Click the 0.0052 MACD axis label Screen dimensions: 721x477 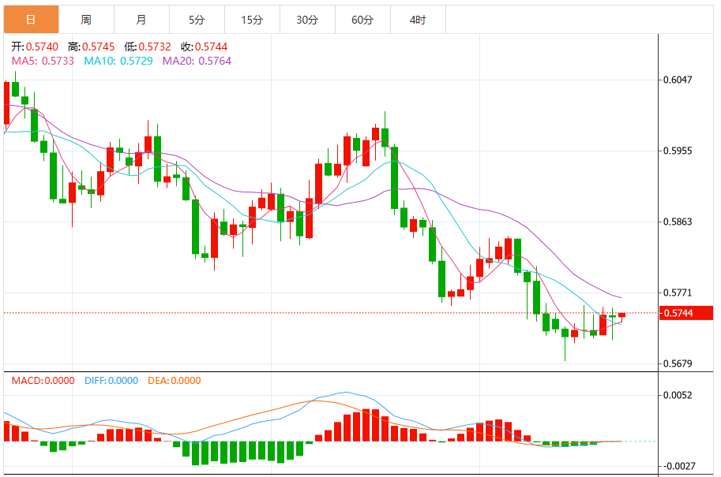(678, 396)
